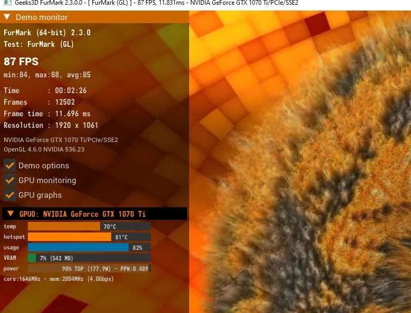The height and width of the screenshot is (313, 411).
Task: Select the GPU0 NVIDIA GeForce header text
Action: 82,214
